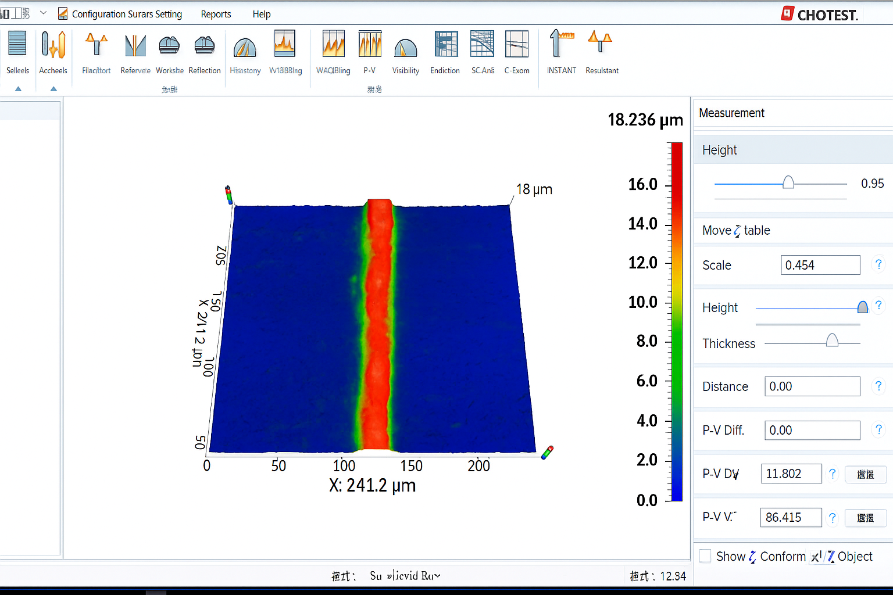Click the Distance input field

point(812,386)
